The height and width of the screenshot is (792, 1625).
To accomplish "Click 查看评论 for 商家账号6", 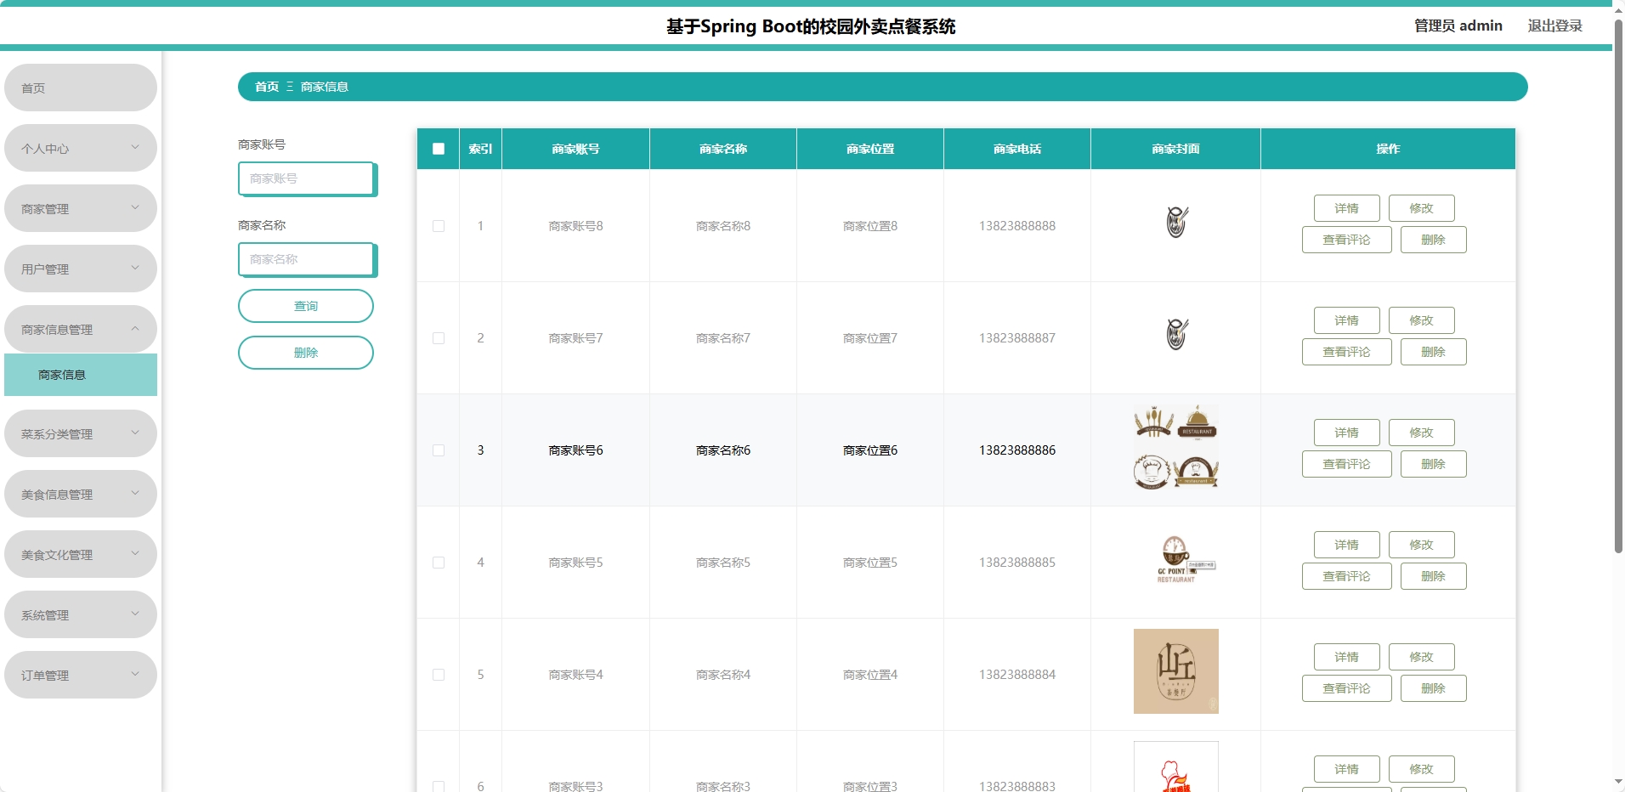I will [1346, 464].
